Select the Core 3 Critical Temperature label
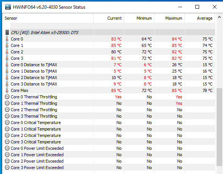This screenshot has width=223, height=174. click(x=36, y=142)
